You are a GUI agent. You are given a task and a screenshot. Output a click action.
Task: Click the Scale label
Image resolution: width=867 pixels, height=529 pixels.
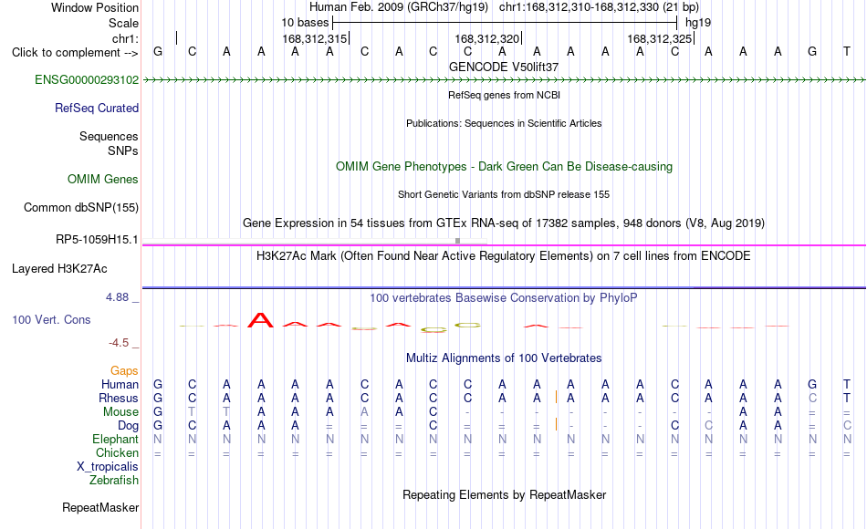pyautogui.click(x=123, y=23)
